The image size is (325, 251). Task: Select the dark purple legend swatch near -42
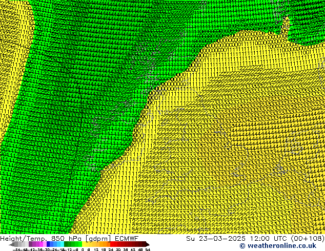30,244
